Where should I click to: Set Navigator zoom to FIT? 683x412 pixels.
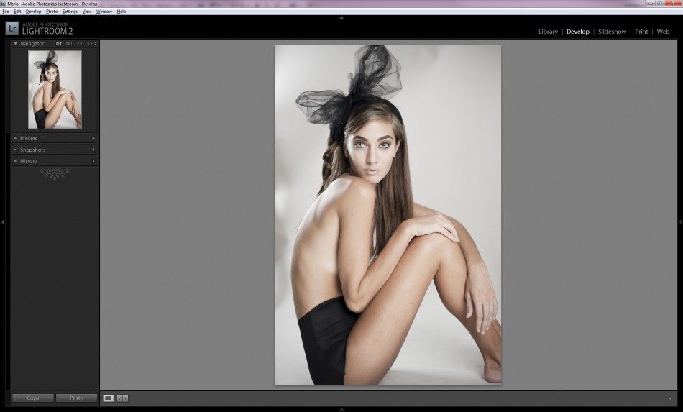(59, 44)
